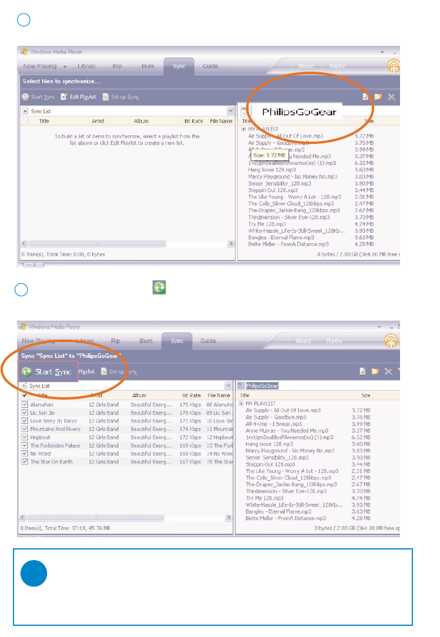
Task: Click left scroll arrow in lower sync list
Action: (x=22, y=518)
